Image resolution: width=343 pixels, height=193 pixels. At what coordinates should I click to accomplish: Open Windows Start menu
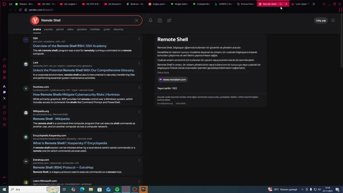[x=4, y=190]
